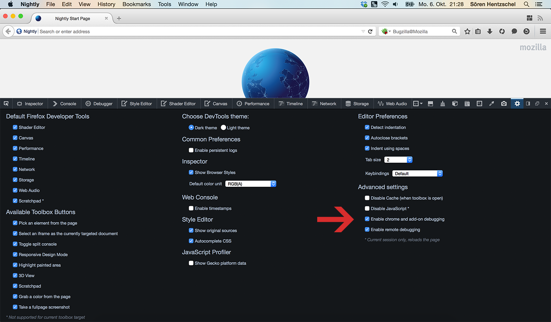Open the tab groups grid icon

pos(530,18)
